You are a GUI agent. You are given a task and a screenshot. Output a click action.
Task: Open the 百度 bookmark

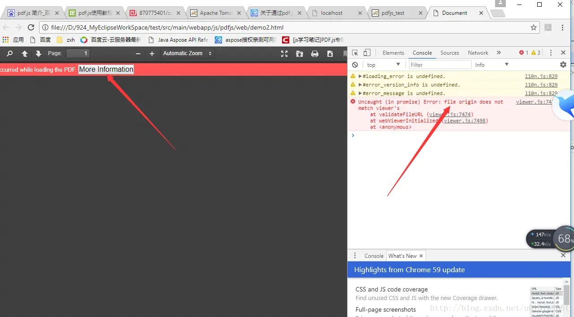[x=41, y=40]
